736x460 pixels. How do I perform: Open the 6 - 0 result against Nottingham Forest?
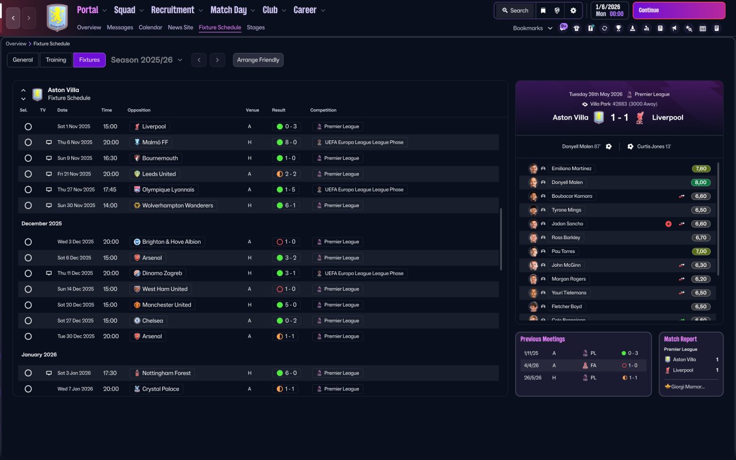[x=286, y=373]
